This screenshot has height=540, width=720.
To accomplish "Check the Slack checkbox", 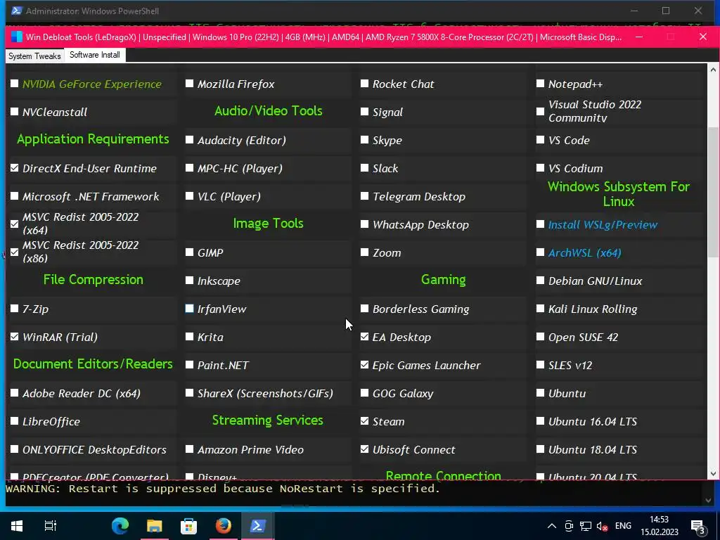I will 365,168.
